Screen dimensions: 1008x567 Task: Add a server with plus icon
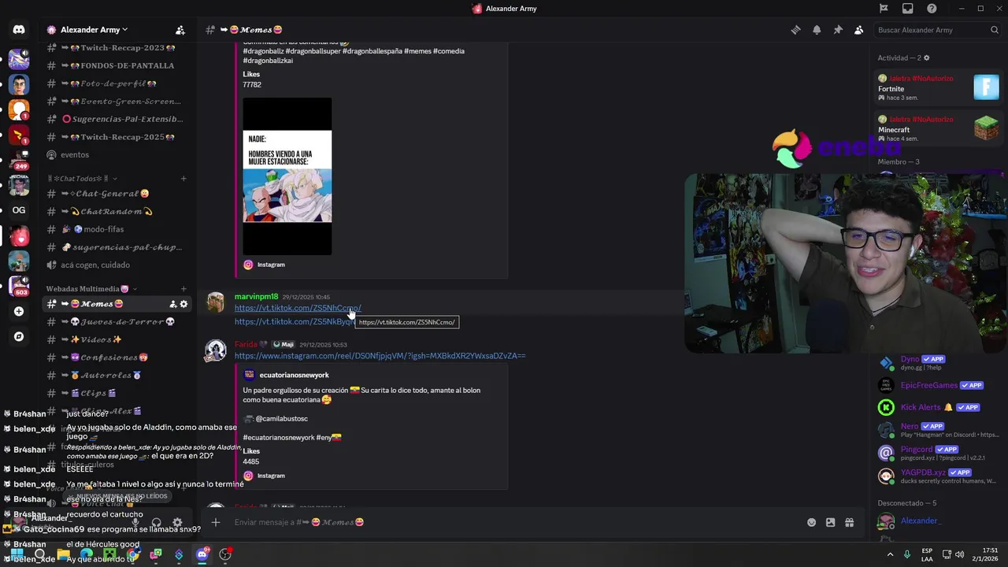point(19,311)
